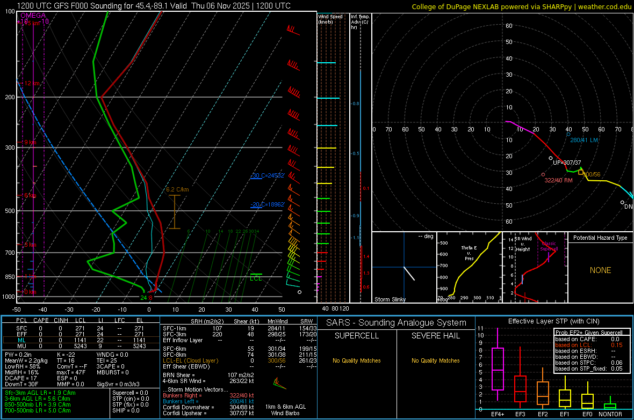Click the Bunkers right-mover circle on hodograph
The height and width of the screenshot is (420, 634).
pyautogui.click(x=543, y=174)
